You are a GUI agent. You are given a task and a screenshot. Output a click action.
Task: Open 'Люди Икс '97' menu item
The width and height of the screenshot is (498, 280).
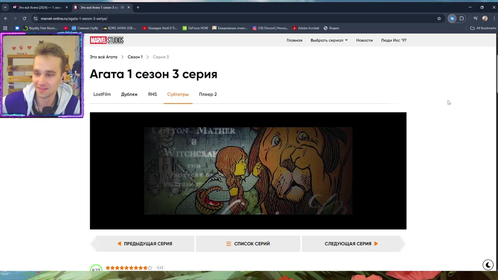coord(394,40)
